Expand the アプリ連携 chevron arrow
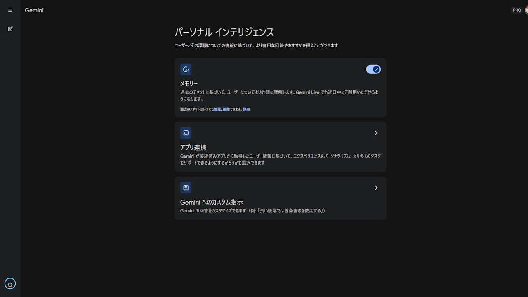 (x=376, y=133)
